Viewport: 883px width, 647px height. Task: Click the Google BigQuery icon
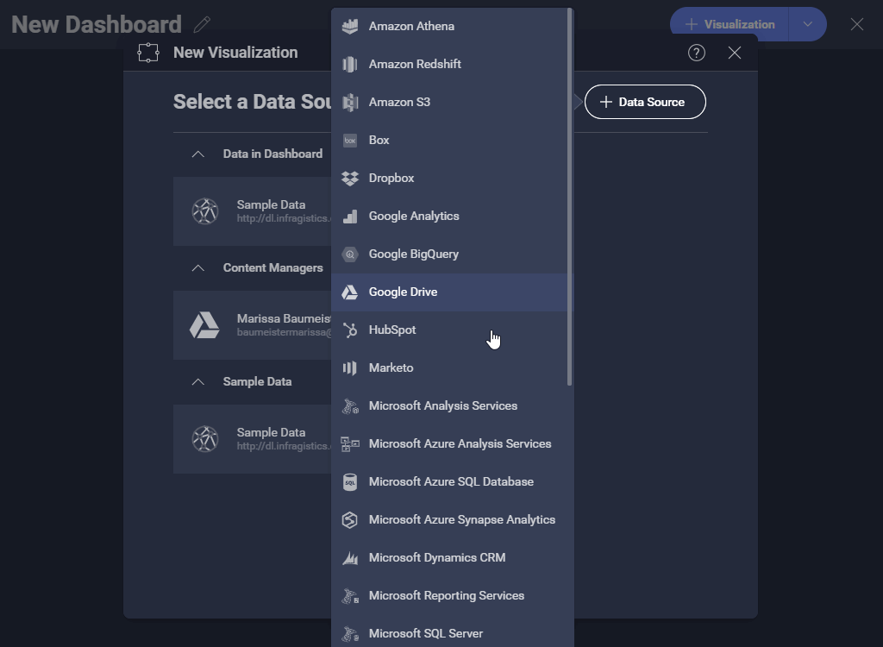[350, 254]
